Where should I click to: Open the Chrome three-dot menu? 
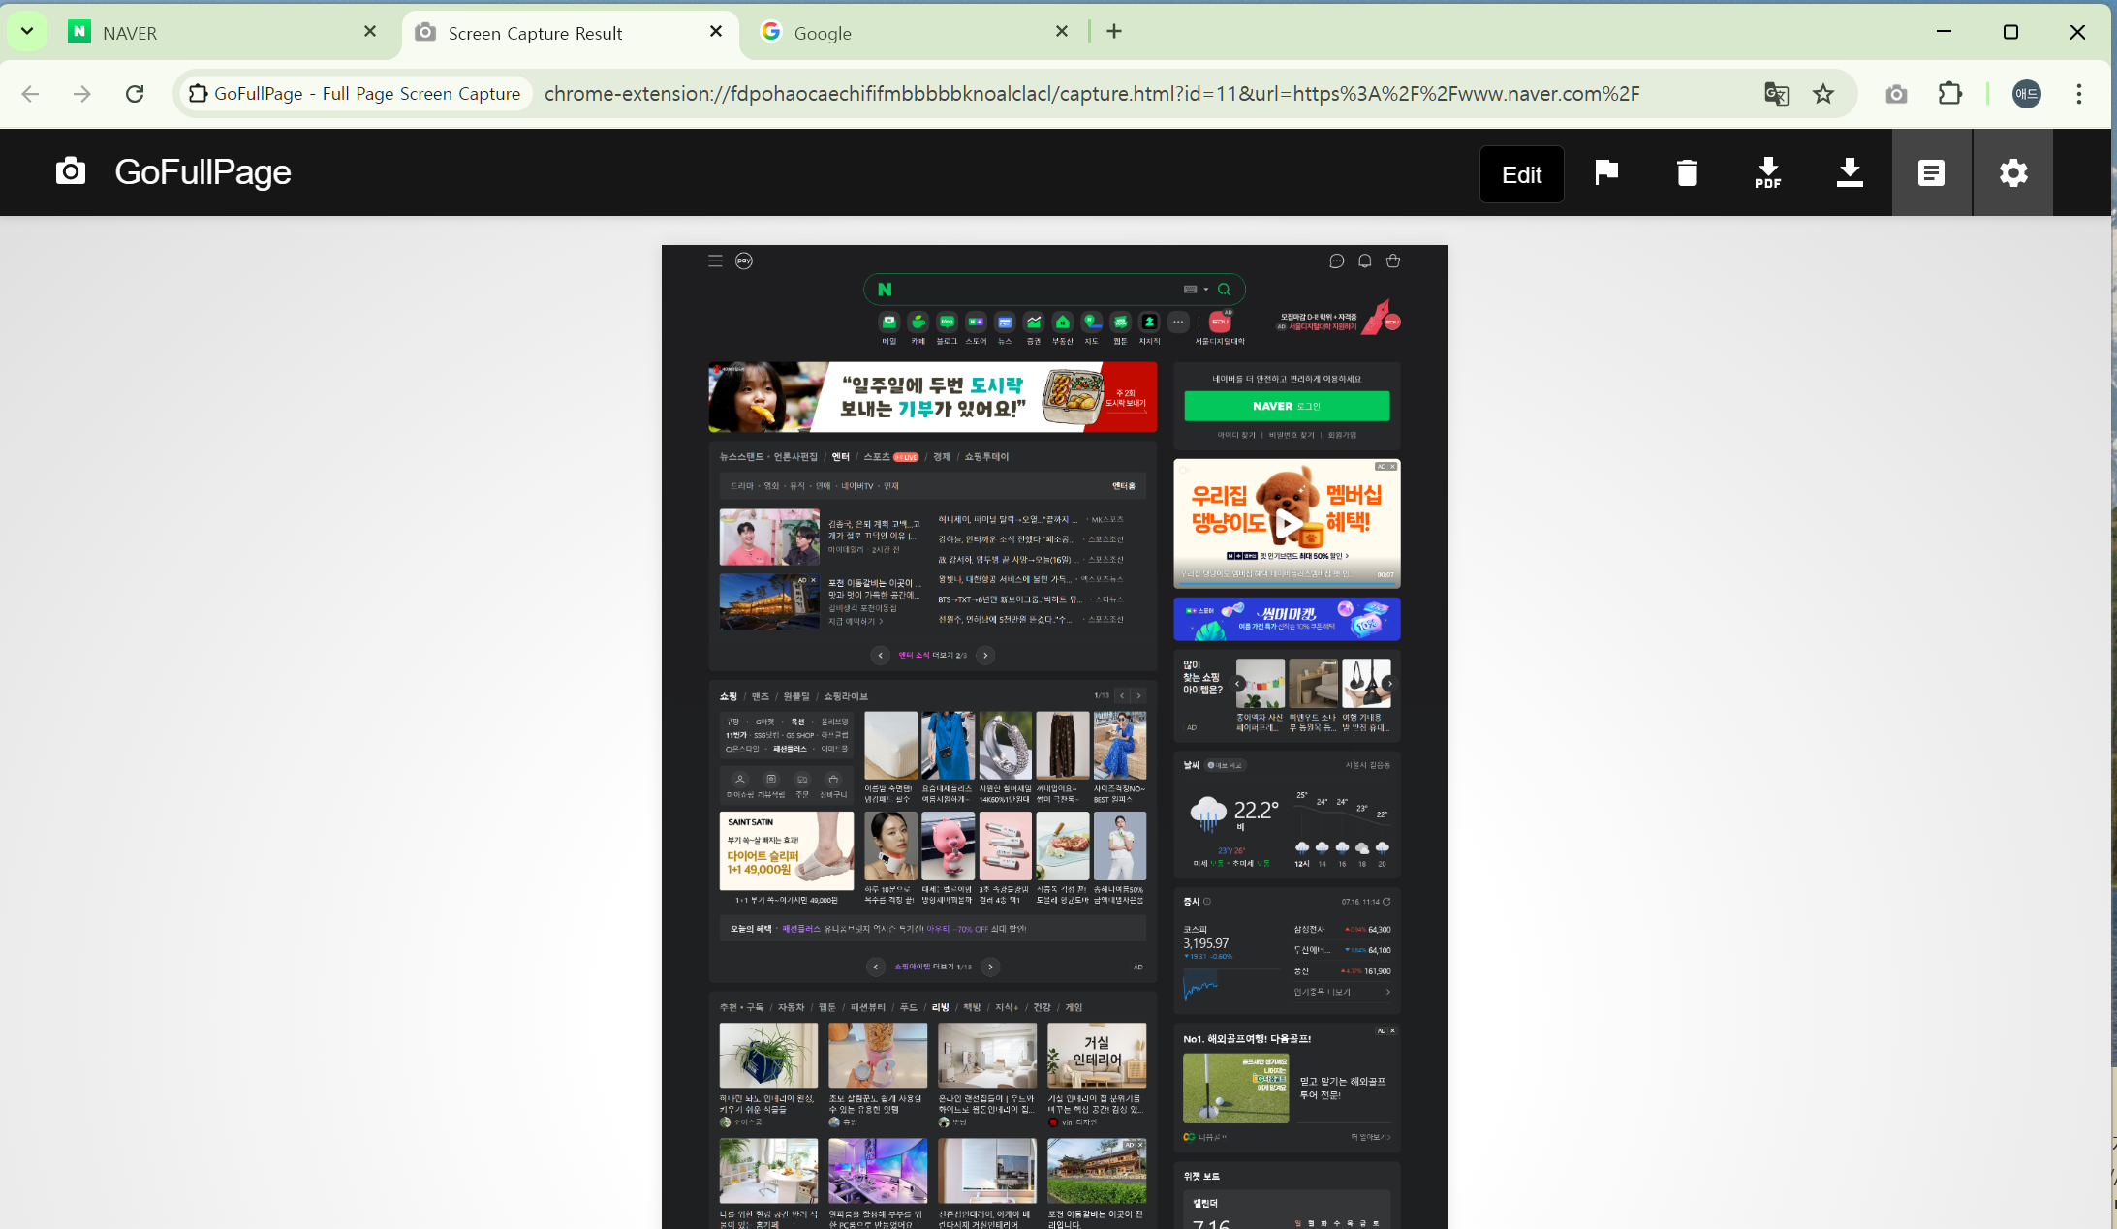click(x=2078, y=94)
